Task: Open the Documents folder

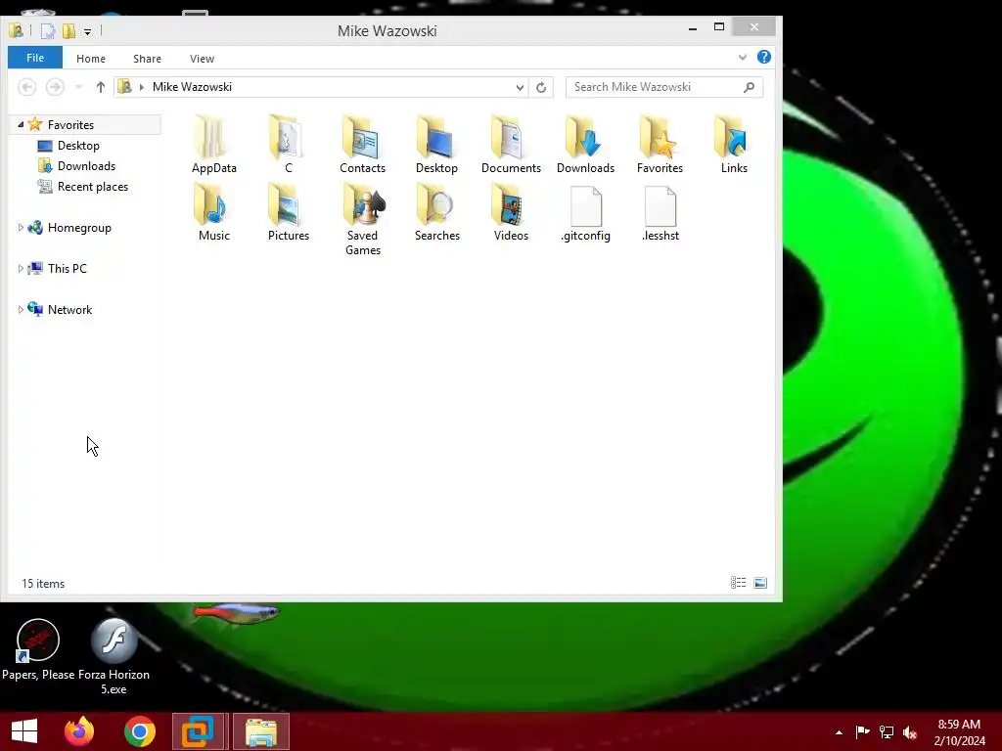Action: pyautogui.click(x=511, y=145)
